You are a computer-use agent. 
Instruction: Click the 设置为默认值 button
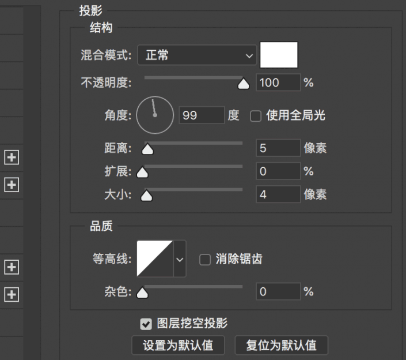coord(178,345)
